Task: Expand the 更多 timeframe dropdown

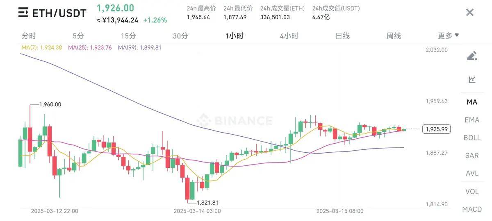Action: (x=448, y=36)
